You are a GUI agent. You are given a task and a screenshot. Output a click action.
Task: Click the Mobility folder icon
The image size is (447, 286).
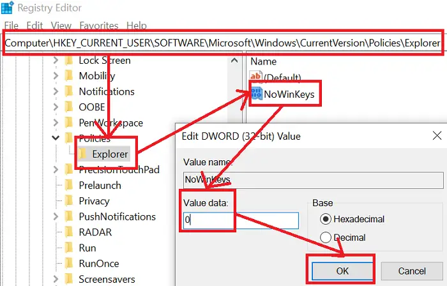click(x=69, y=76)
